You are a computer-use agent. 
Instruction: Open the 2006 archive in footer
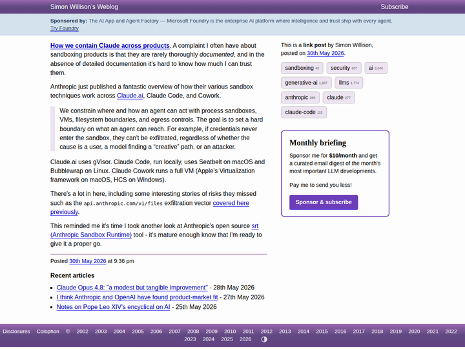tap(156, 332)
